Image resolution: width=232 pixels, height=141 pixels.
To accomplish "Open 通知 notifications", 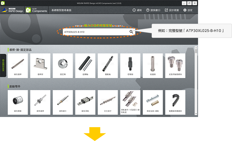I will [x=137, y=10].
